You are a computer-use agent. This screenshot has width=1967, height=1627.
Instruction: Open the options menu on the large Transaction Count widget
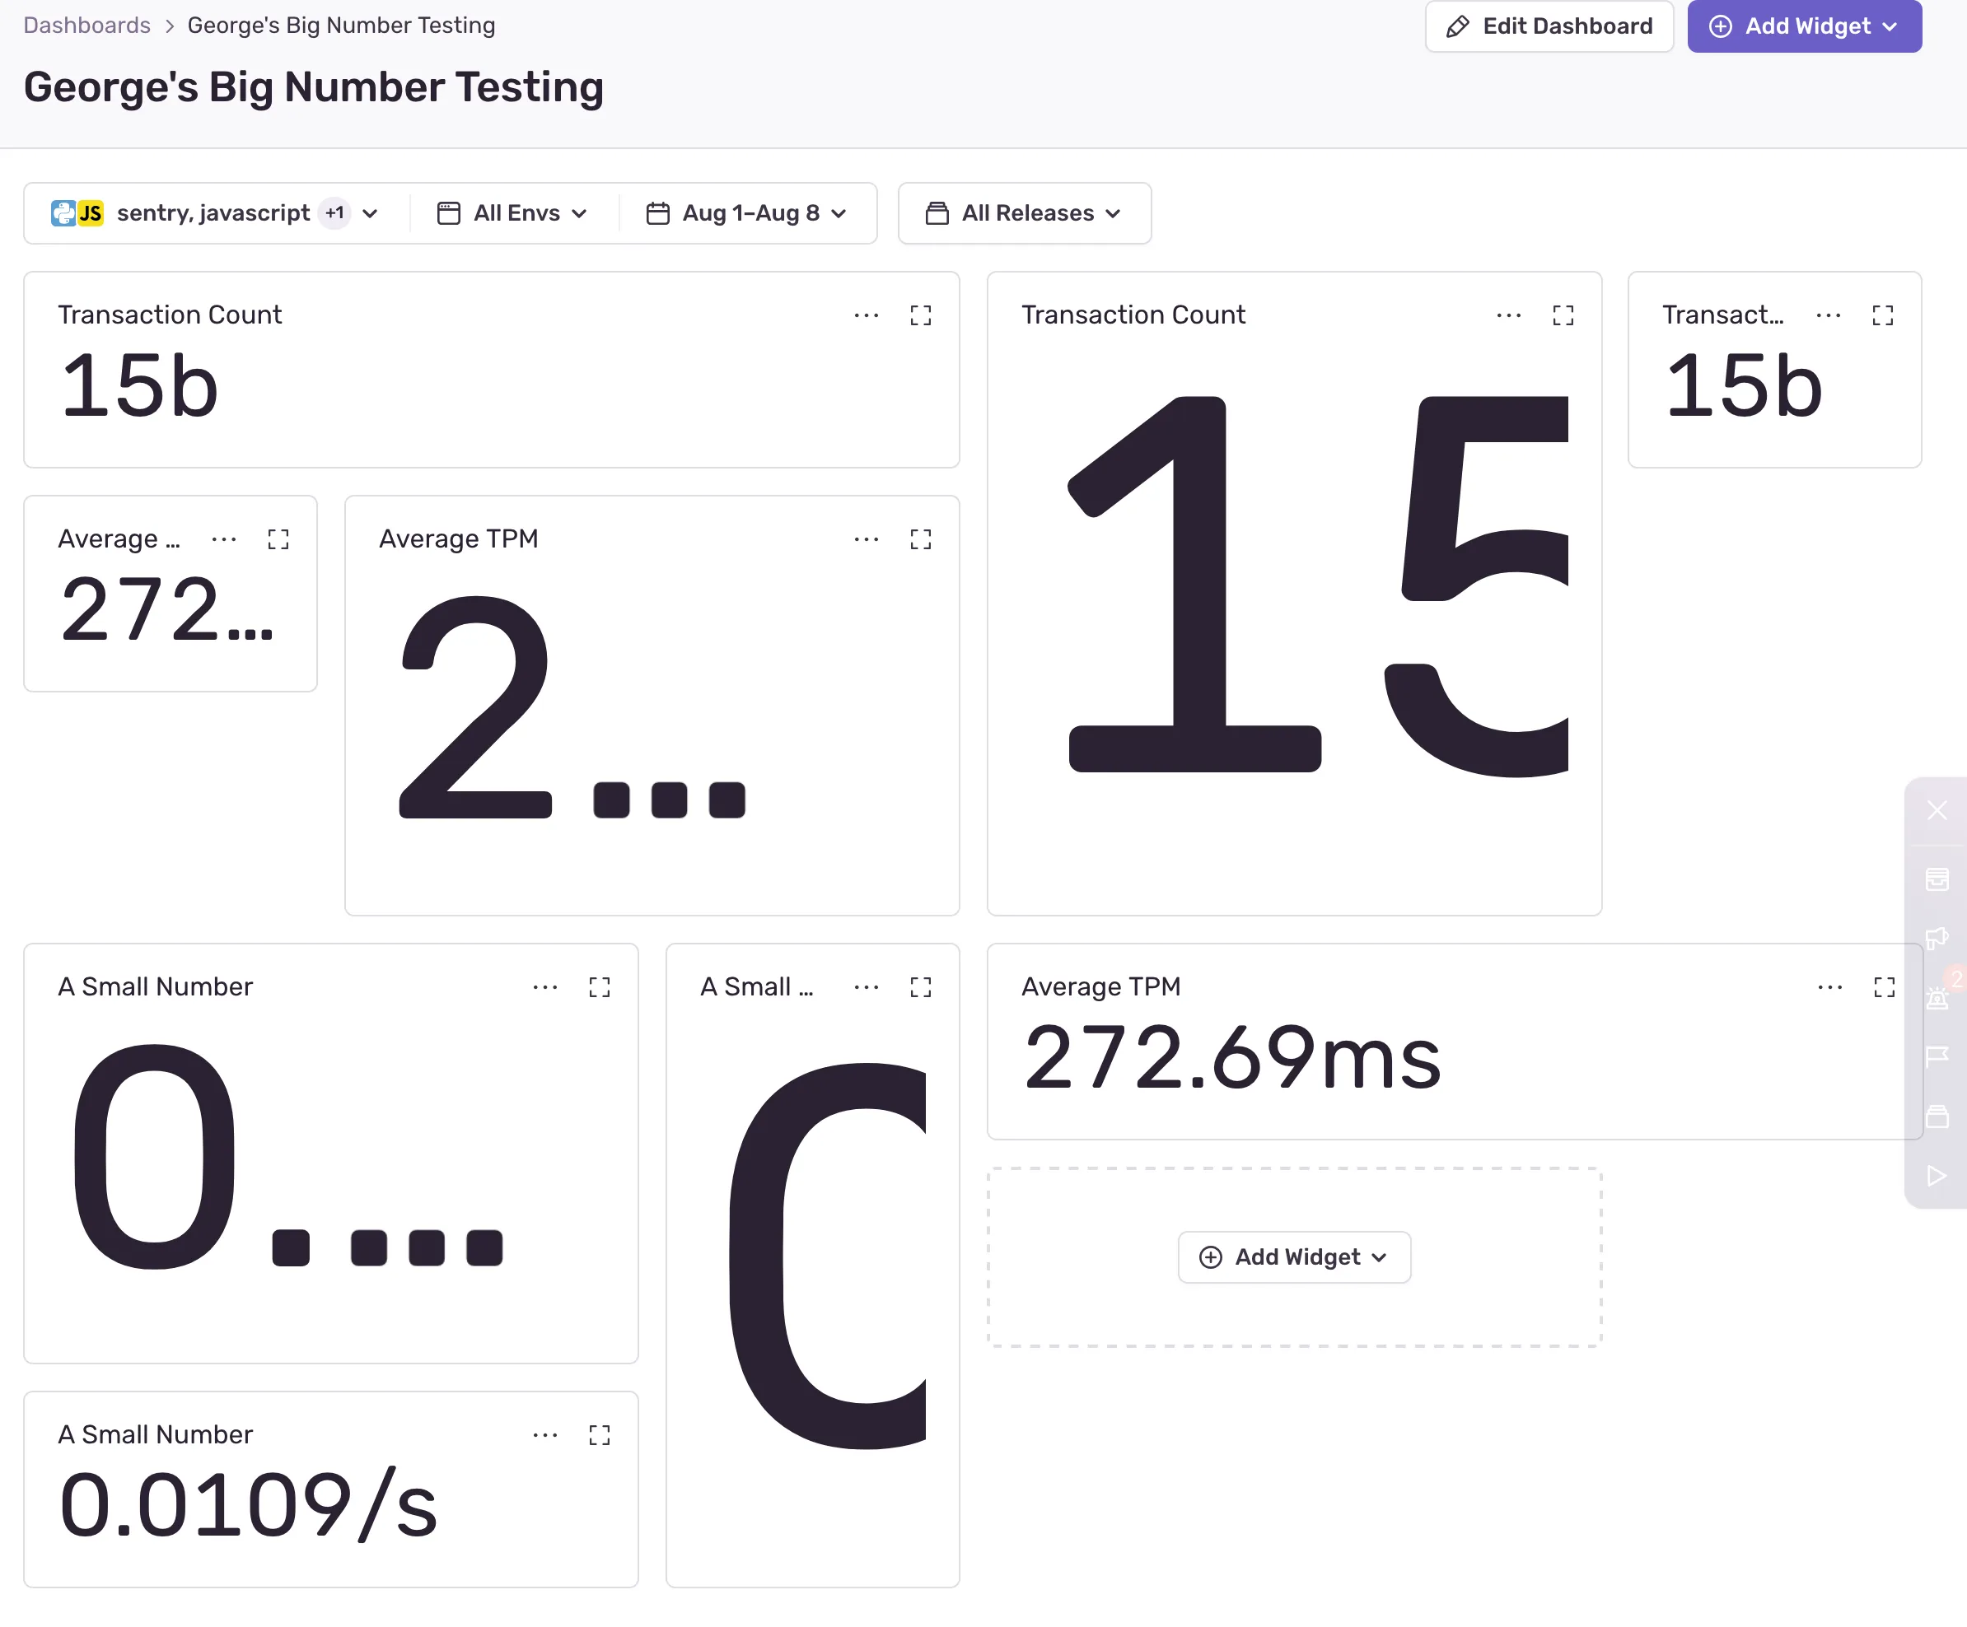[1508, 315]
